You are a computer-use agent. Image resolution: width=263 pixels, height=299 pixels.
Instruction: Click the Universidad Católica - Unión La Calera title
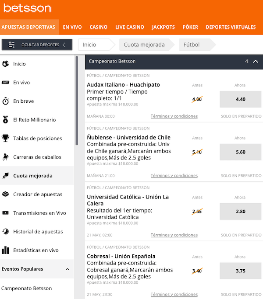point(128,200)
